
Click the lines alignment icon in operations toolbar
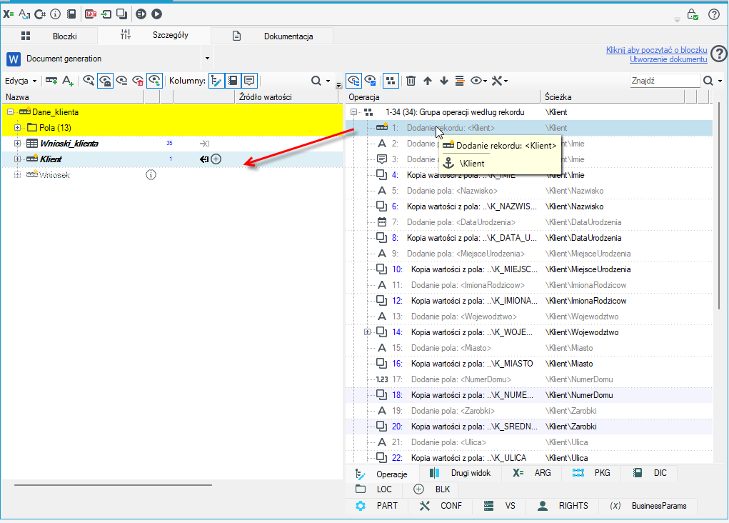[460, 81]
